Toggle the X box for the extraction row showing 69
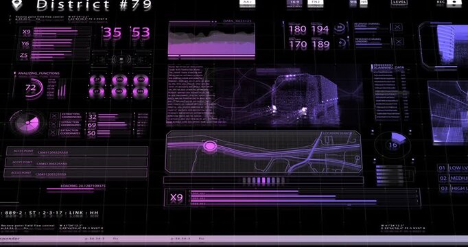Image resolution: width=468 pixels, height=247 pixels. (x=54, y=124)
